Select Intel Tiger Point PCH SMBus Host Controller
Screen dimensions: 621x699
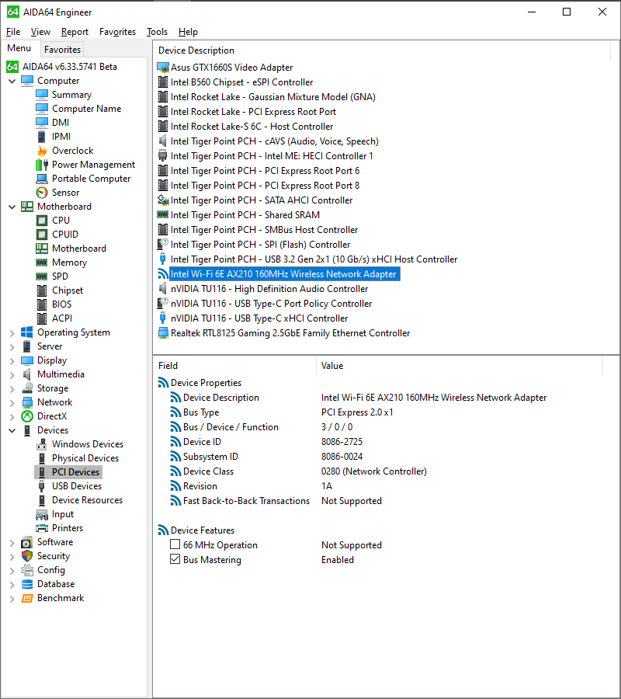coord(264,230)
